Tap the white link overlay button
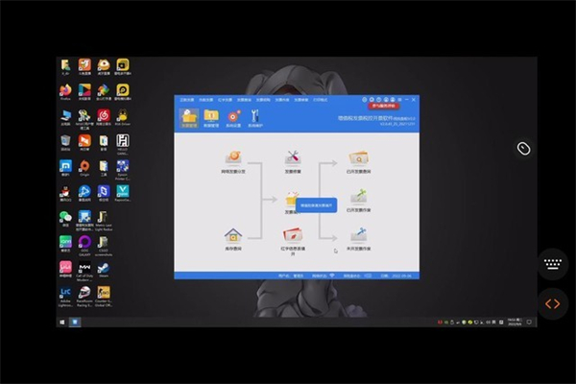 523,148
